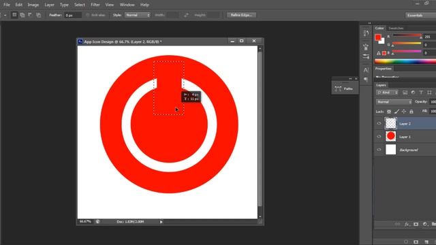Open the Layer menu

[x=50, y=5]
